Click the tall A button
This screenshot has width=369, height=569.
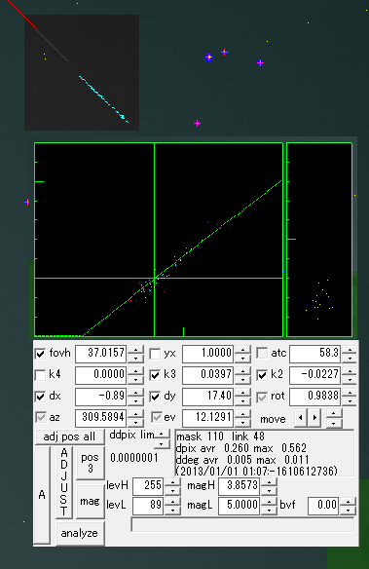[x=42, y=495]
